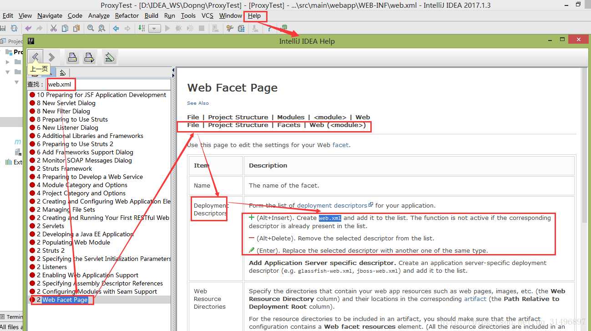Screen dimensions: 591x331
Task: Open the Tools menu
Action: [188, 15]
